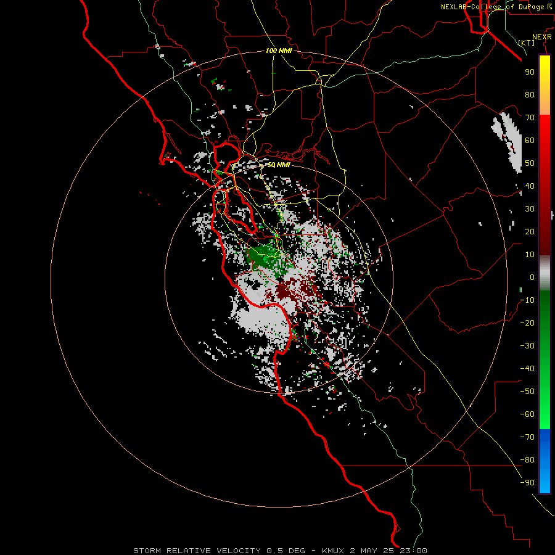555x555 pixels.
Task: Click the positive 90 value on the velocity scale
Action: [530, 72]
